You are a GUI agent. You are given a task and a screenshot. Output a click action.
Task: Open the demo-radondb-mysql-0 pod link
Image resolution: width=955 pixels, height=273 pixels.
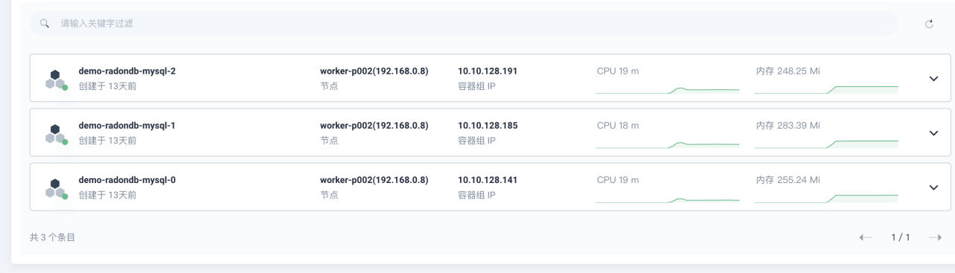click(127, 180)
